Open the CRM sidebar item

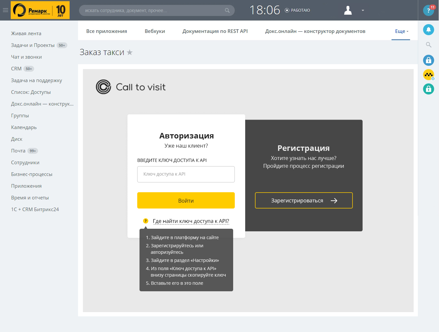coord(16,69)
